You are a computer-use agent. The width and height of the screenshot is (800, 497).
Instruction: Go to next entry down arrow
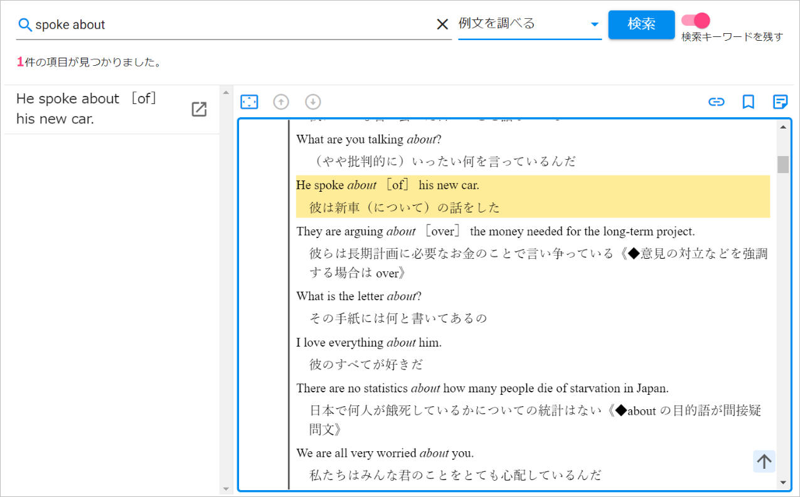point(313,102)
